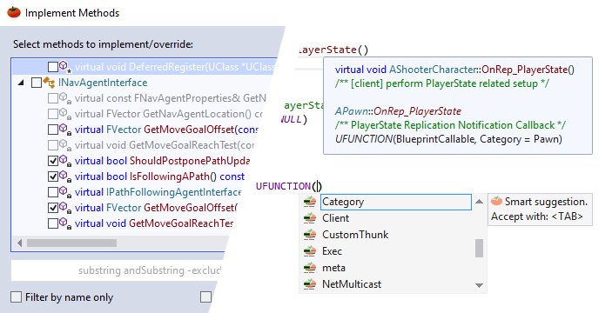The image size is (612, 313).
Task: Select 'virtual IPathFollowingAgentInterface' row text
Action: tap(158, 192)
